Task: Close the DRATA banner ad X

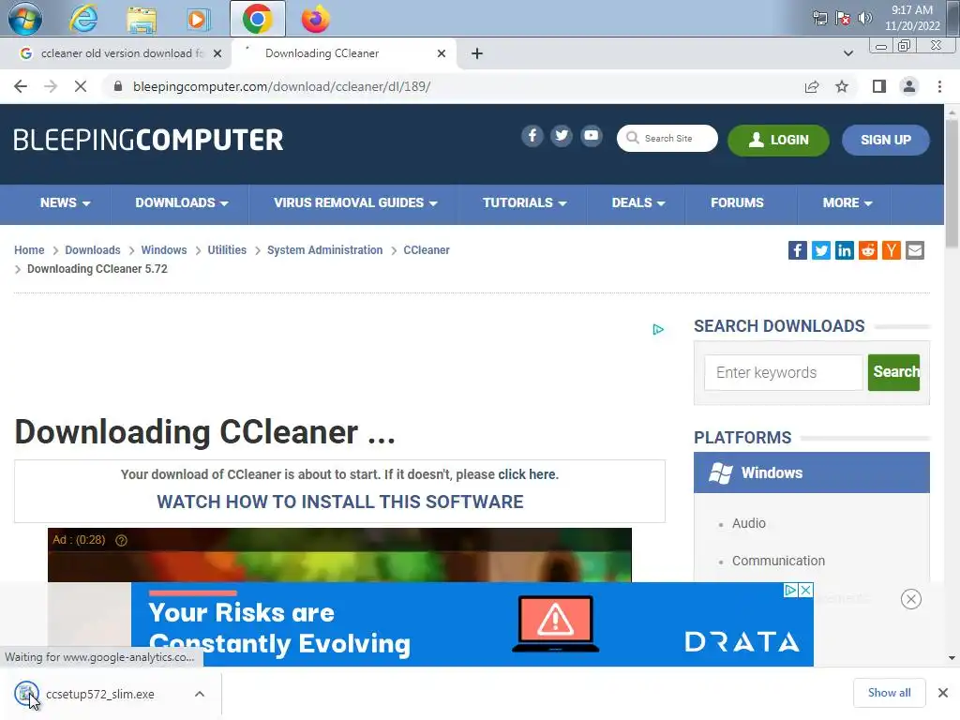Action: coord(806,590)
